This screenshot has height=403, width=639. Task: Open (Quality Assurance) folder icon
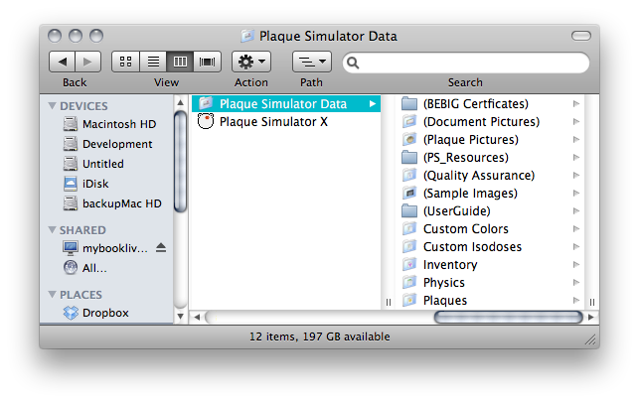[x=409, y=176]
